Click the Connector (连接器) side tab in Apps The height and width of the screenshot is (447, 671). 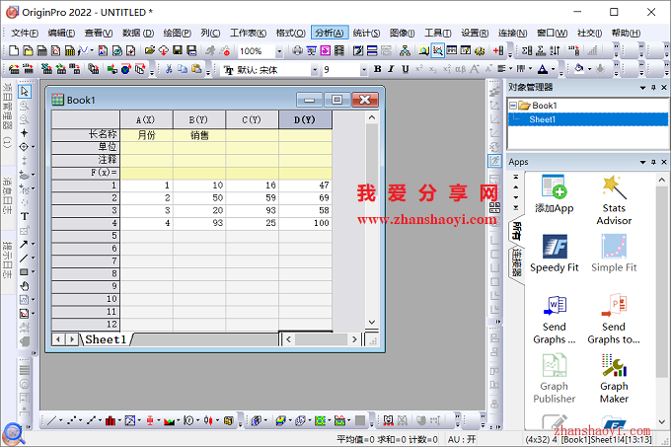click(517, 262)
